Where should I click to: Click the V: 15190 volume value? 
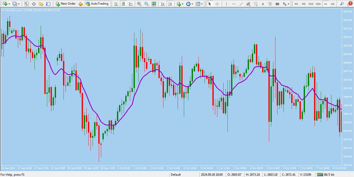pos(306,175)
